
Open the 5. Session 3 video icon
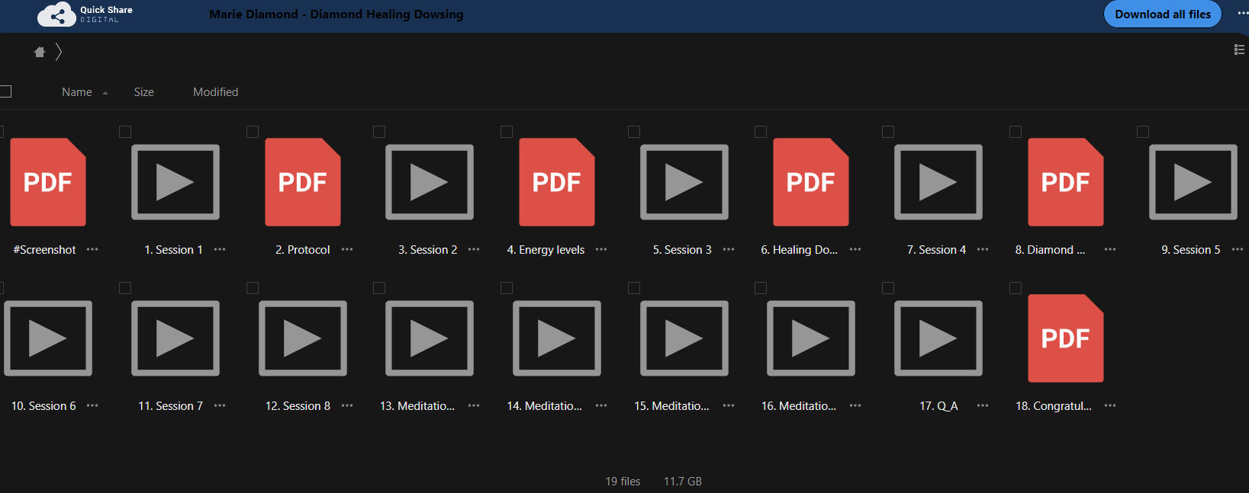(x=684, y=182)
